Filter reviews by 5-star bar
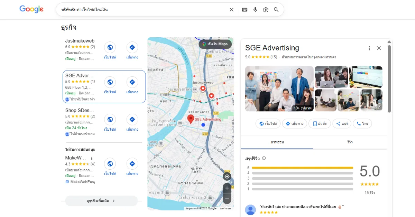Image resolution: width=415 pixels, height=217 pixels. (302, 168)
